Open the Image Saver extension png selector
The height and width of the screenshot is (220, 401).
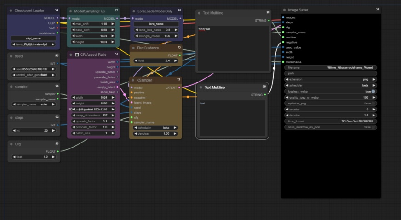point(331,79)
